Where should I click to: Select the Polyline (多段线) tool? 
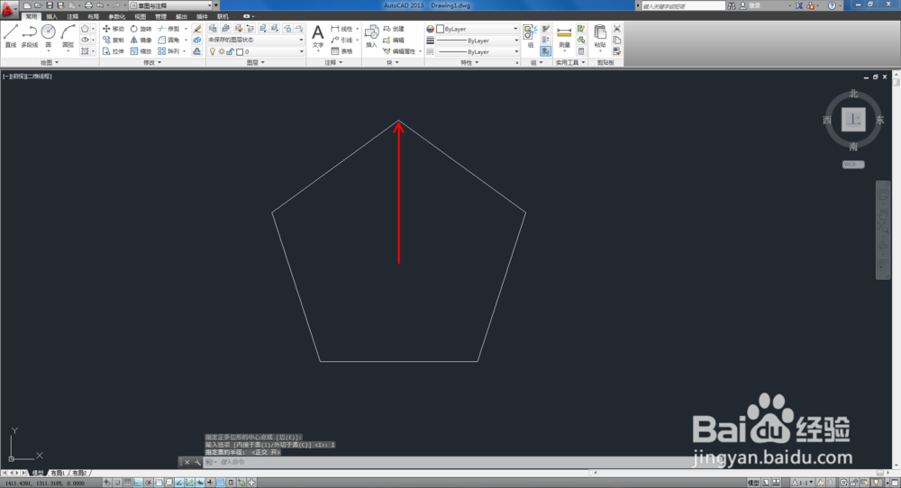(30, 36)
